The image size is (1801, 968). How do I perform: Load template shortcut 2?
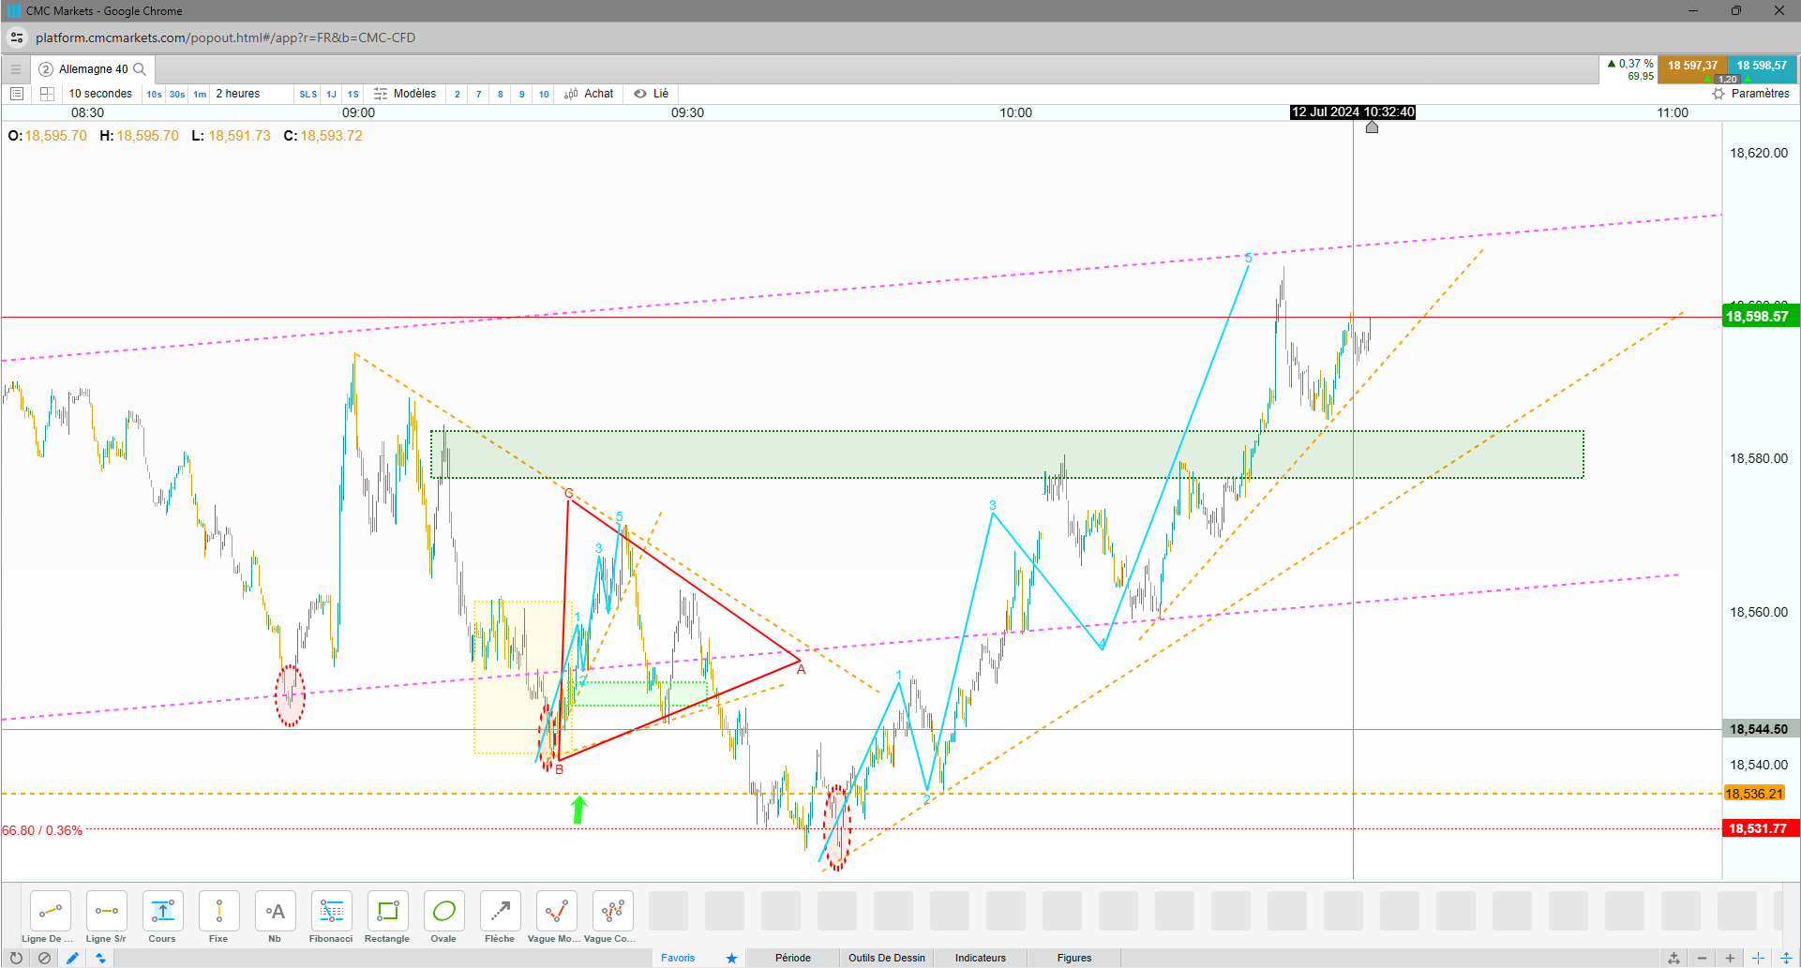click(458, 95)
